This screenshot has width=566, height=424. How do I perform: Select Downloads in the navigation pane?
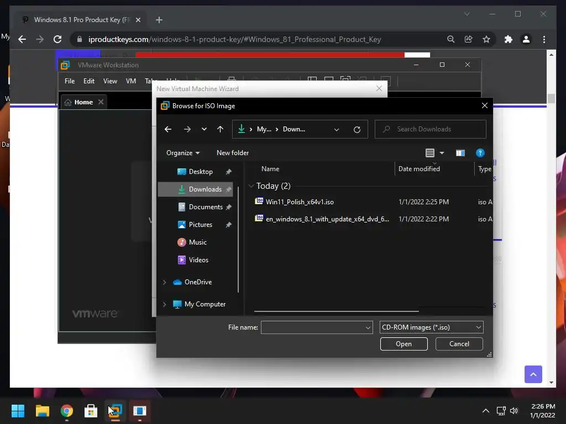click(195, 189)
